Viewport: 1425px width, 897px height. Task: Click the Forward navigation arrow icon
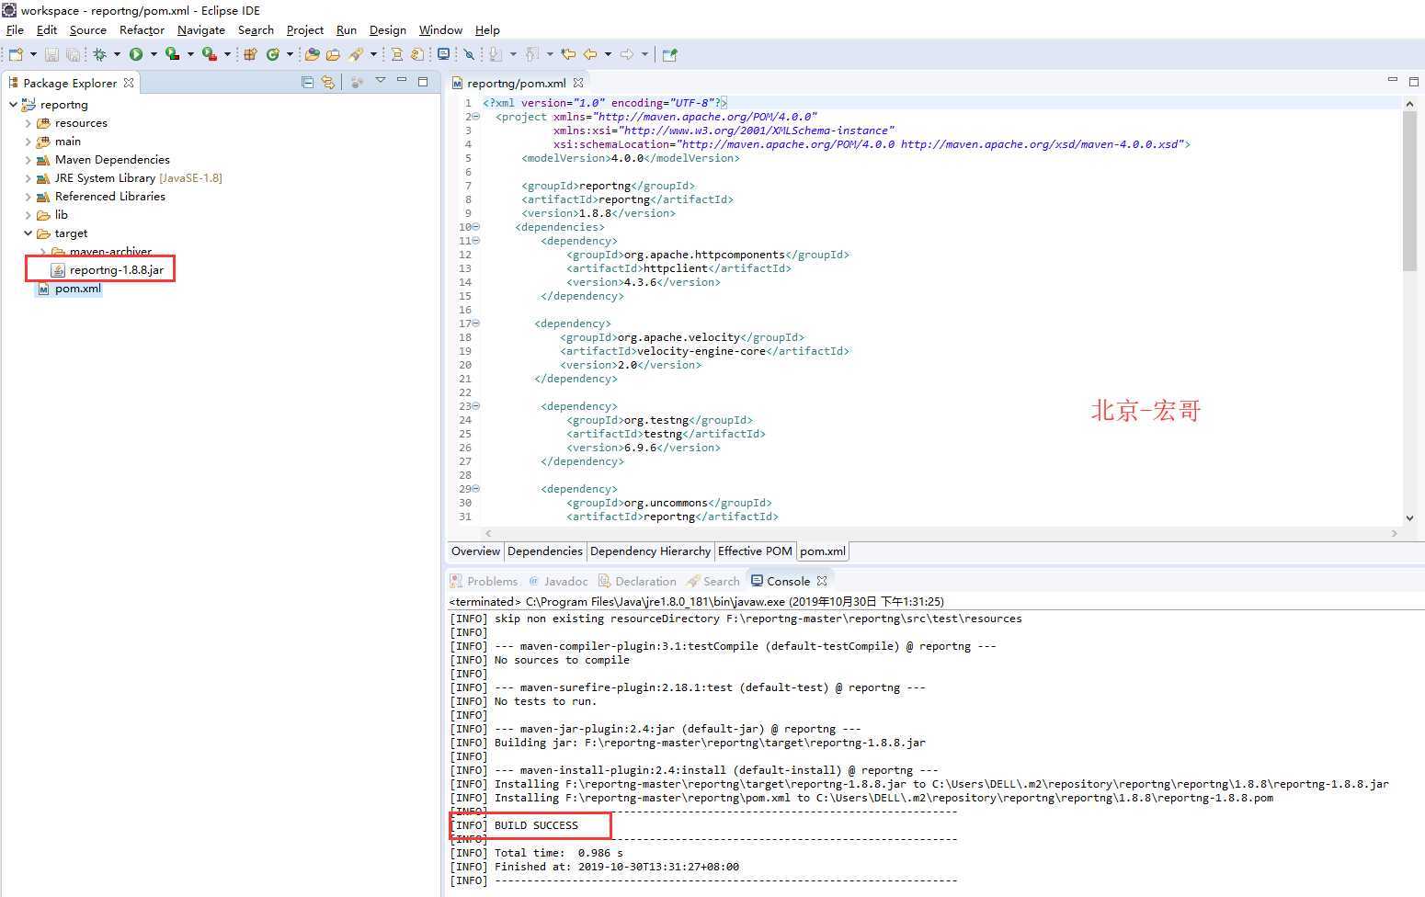[x=627, y=54]
